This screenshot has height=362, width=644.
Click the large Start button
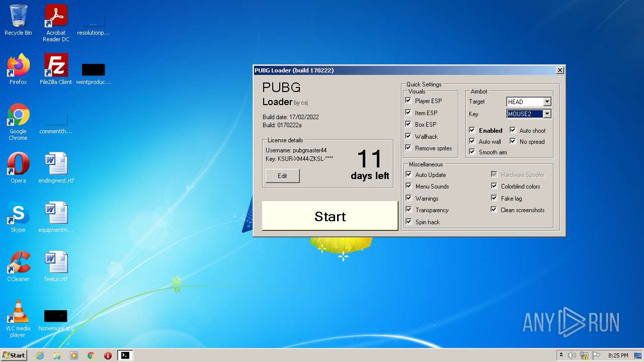point(330,216)
